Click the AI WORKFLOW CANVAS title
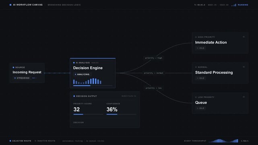Screen dimensions: 258x145 pyautogui.click(x=28, y=5)
